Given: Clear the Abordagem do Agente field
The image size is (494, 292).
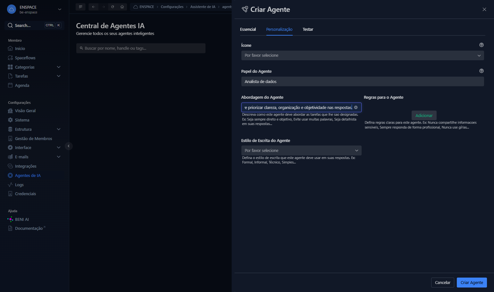Looking at the screenshot, I should point(356,107).
